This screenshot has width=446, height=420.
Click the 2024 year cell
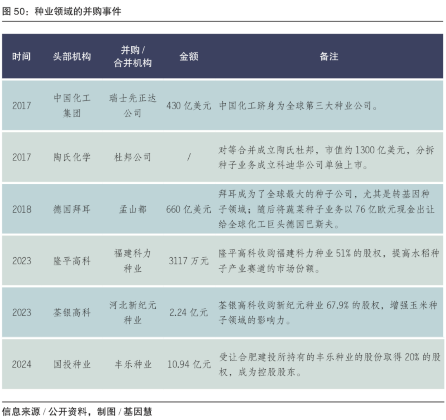pos(21,365)
